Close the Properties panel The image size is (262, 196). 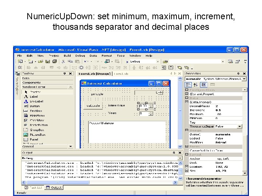(244, 73)
